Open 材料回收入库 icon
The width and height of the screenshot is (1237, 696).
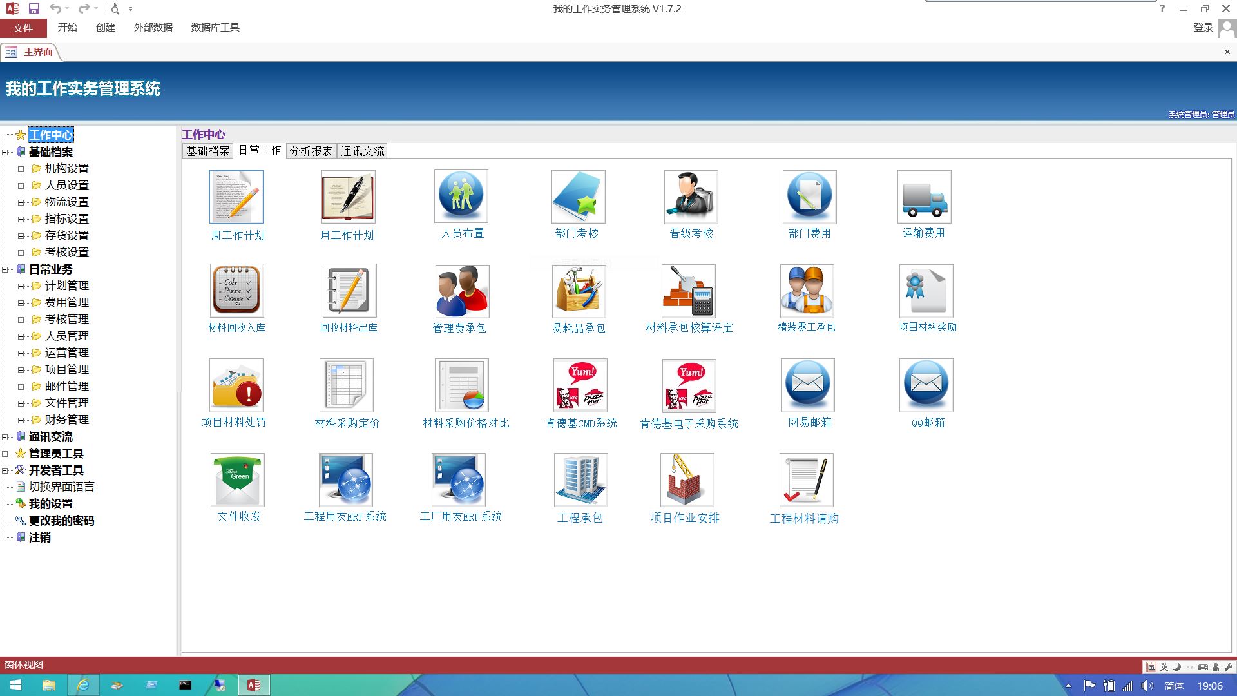pos(237,291)
